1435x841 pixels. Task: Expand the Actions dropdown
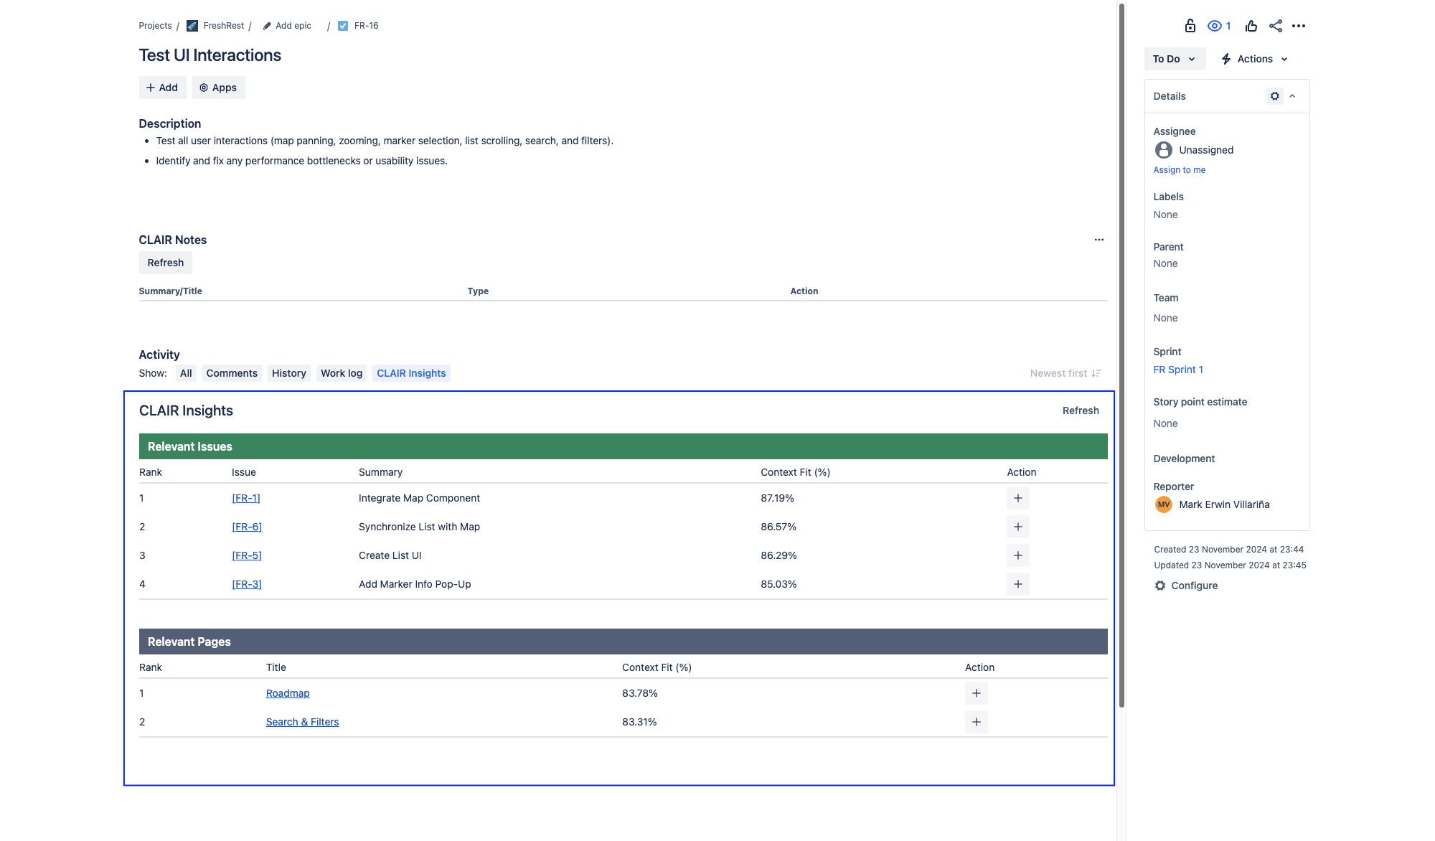pos(1255,59)
